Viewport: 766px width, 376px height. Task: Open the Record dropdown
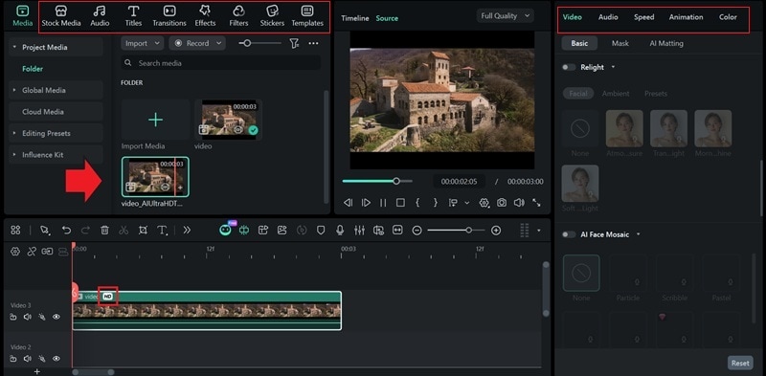click(x=197, y=43)
